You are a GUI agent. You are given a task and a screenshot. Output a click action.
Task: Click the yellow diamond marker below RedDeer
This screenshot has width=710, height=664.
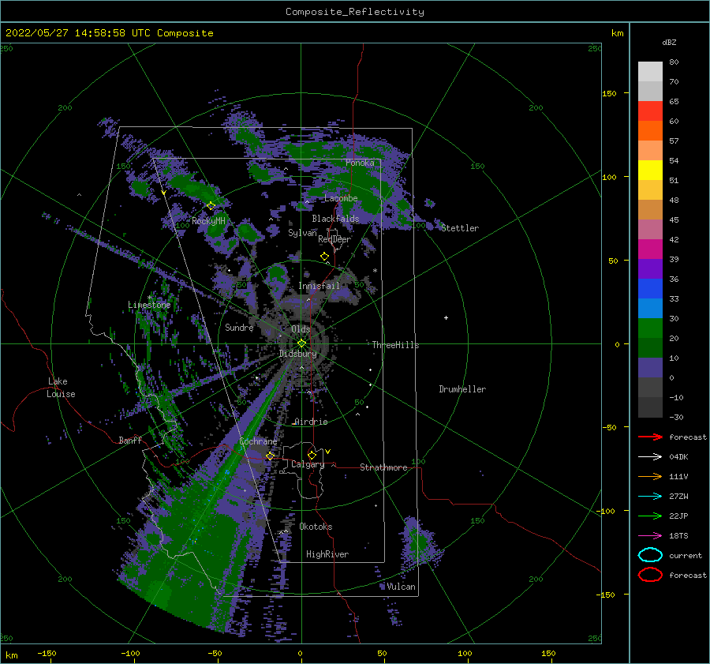[324, 257]
